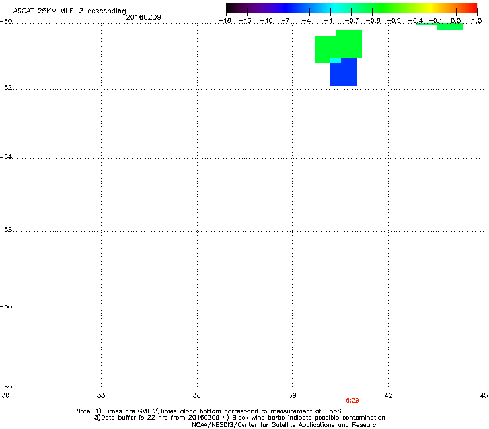Click the yellow section of color bar
The height and width of the screenshot is (429, 489).
point(431,8)
